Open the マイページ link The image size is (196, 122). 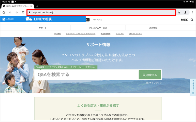tap(98, 20)
